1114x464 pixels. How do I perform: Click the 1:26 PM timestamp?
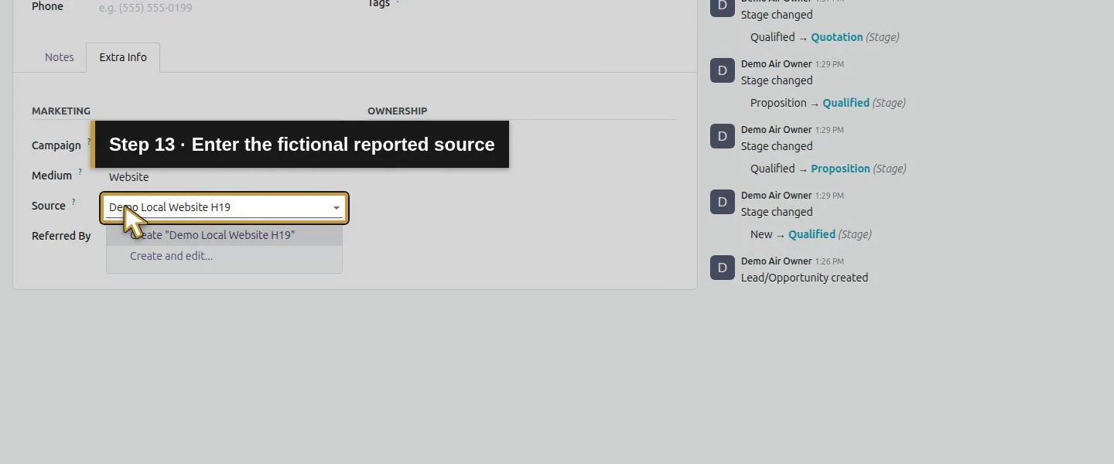[829, 261]
